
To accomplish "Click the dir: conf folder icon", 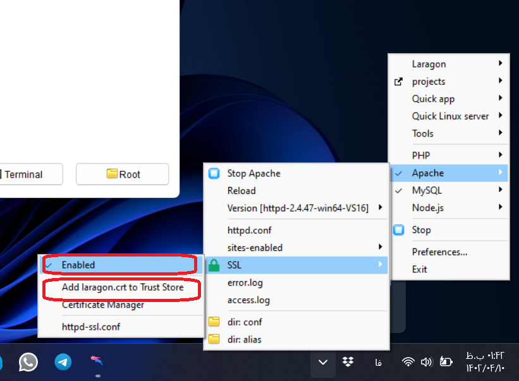I will 214,322.
